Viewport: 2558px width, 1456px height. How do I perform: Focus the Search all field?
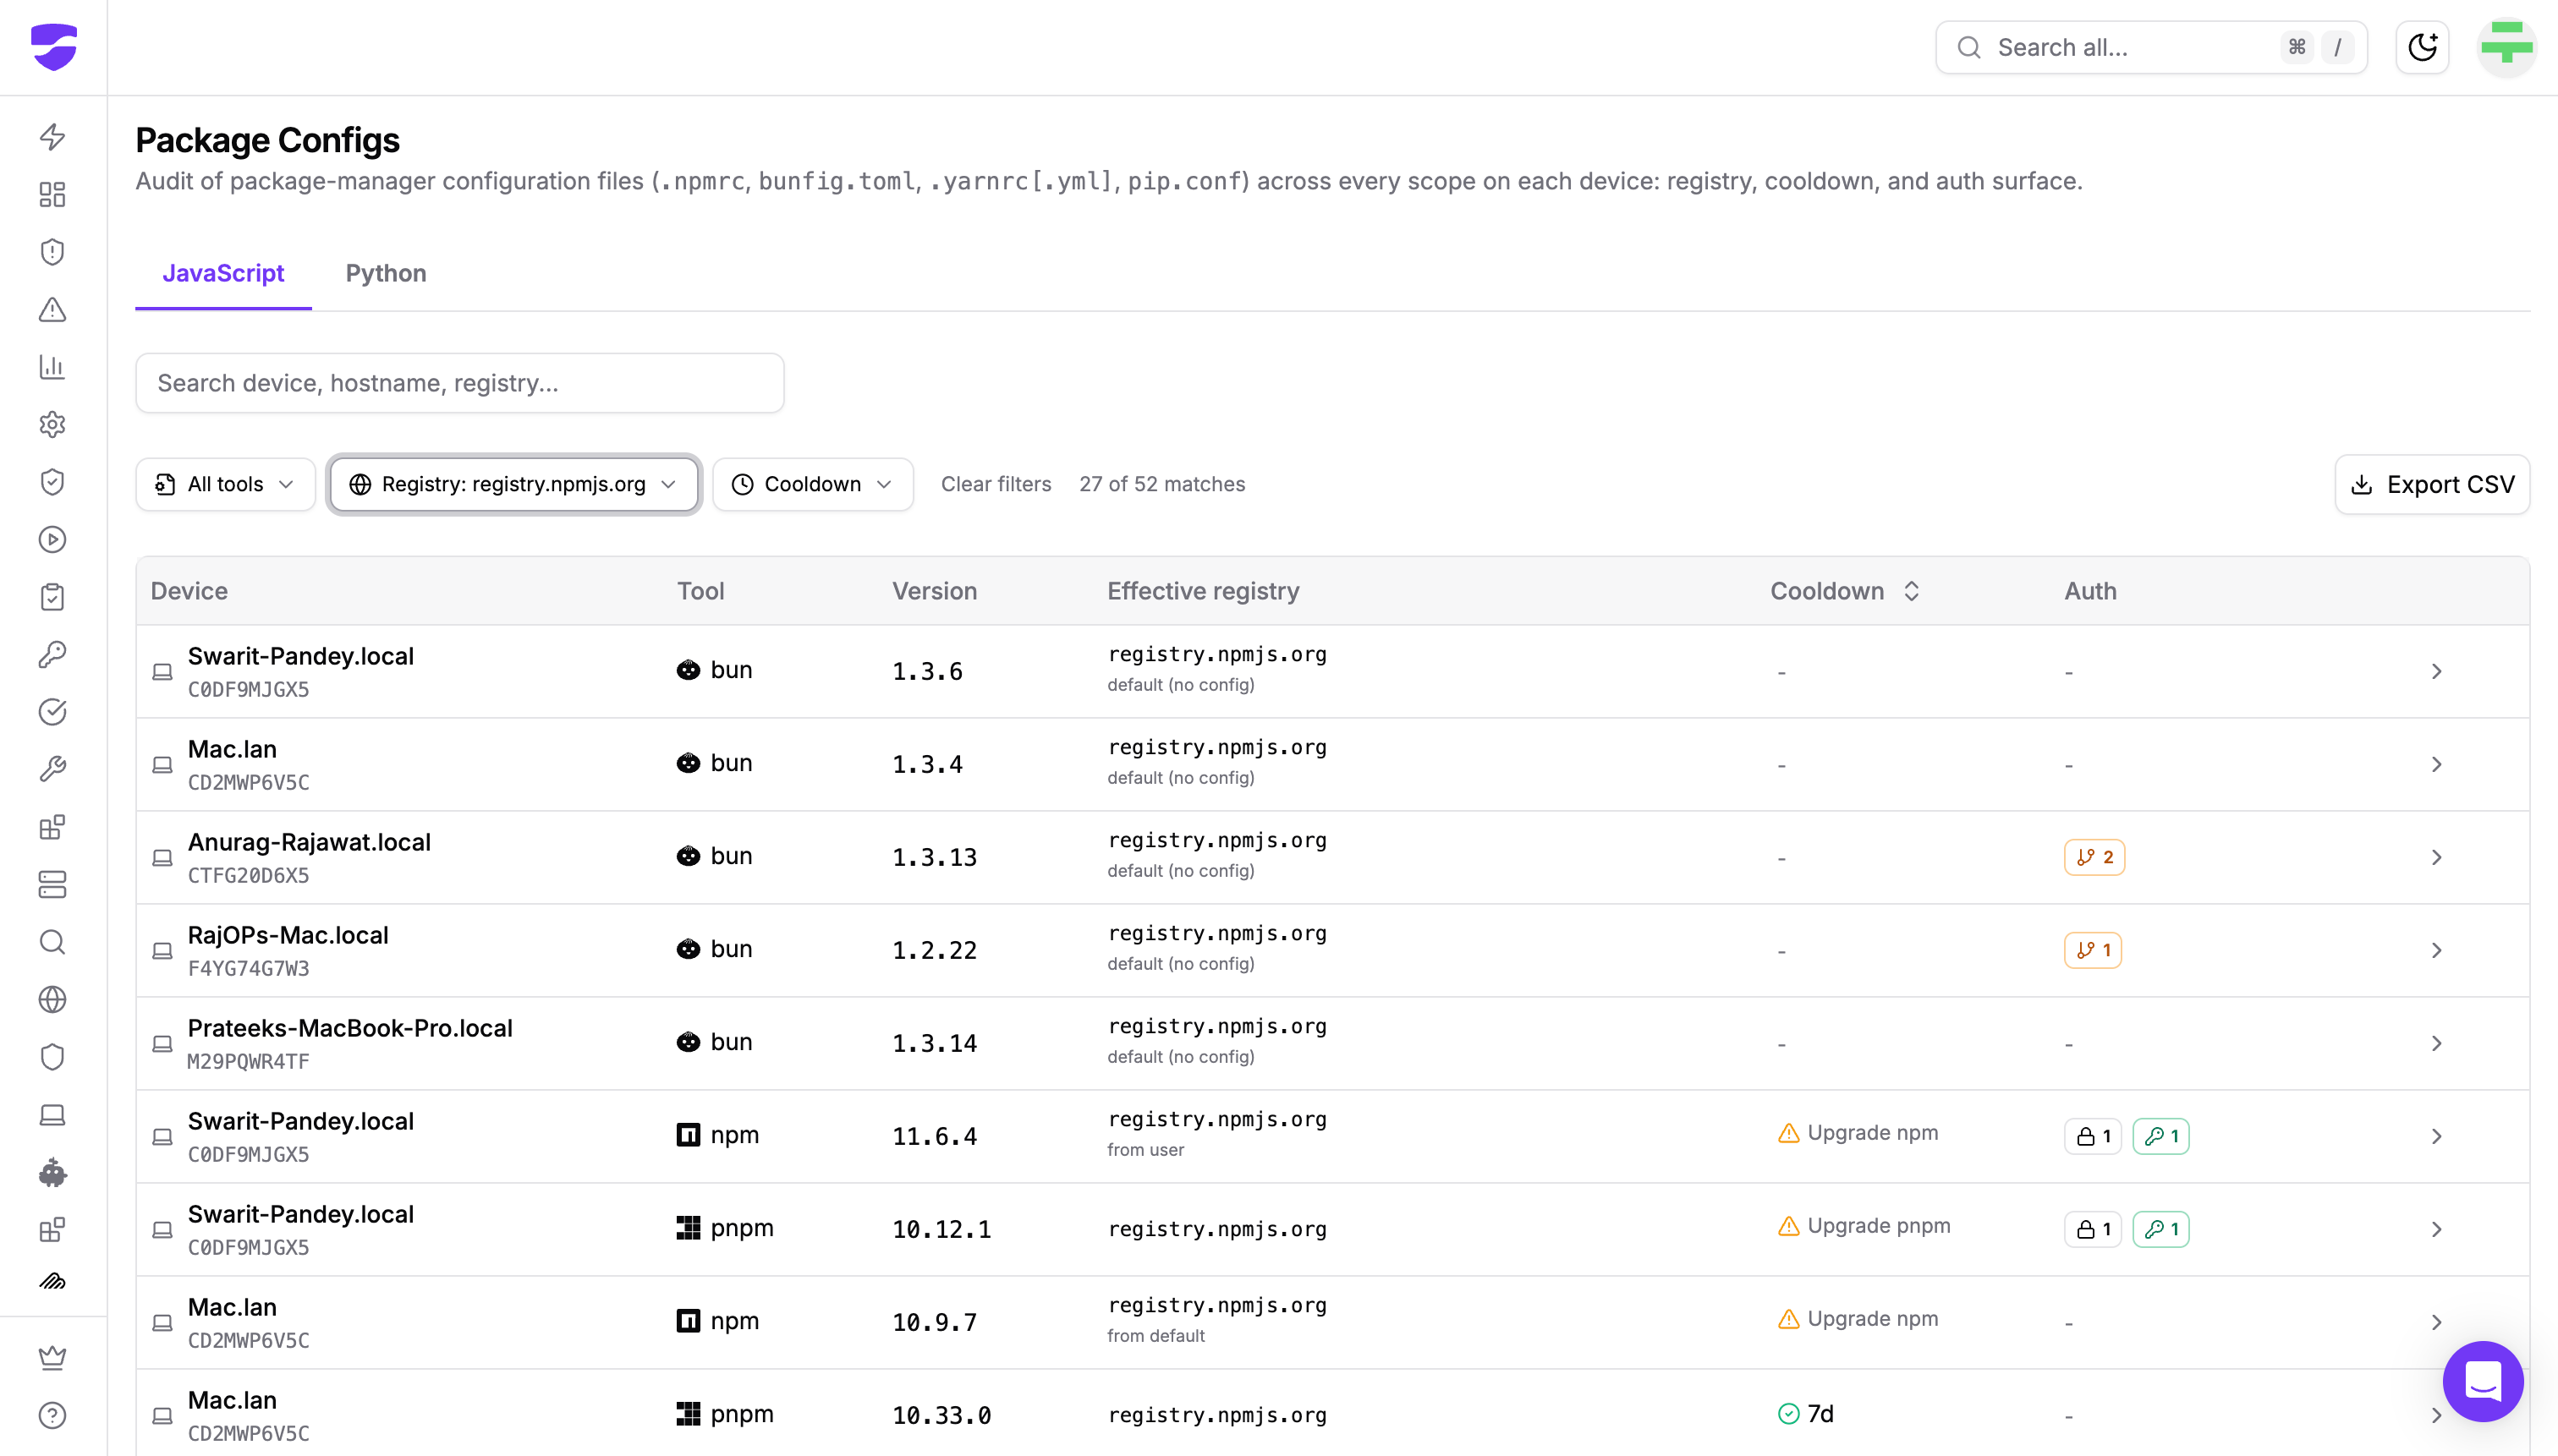pyautogui.click(x=2151, y=47)
